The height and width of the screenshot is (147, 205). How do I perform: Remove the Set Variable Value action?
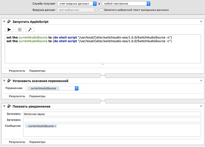[201, 80]
